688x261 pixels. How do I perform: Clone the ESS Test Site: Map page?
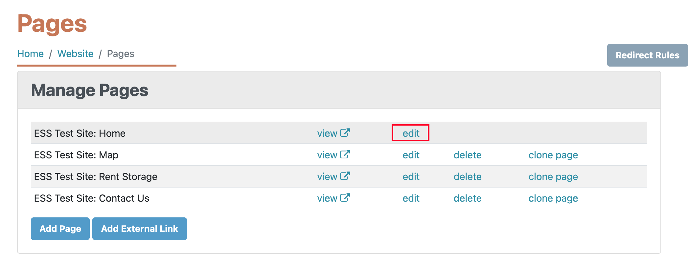[553, 155]
